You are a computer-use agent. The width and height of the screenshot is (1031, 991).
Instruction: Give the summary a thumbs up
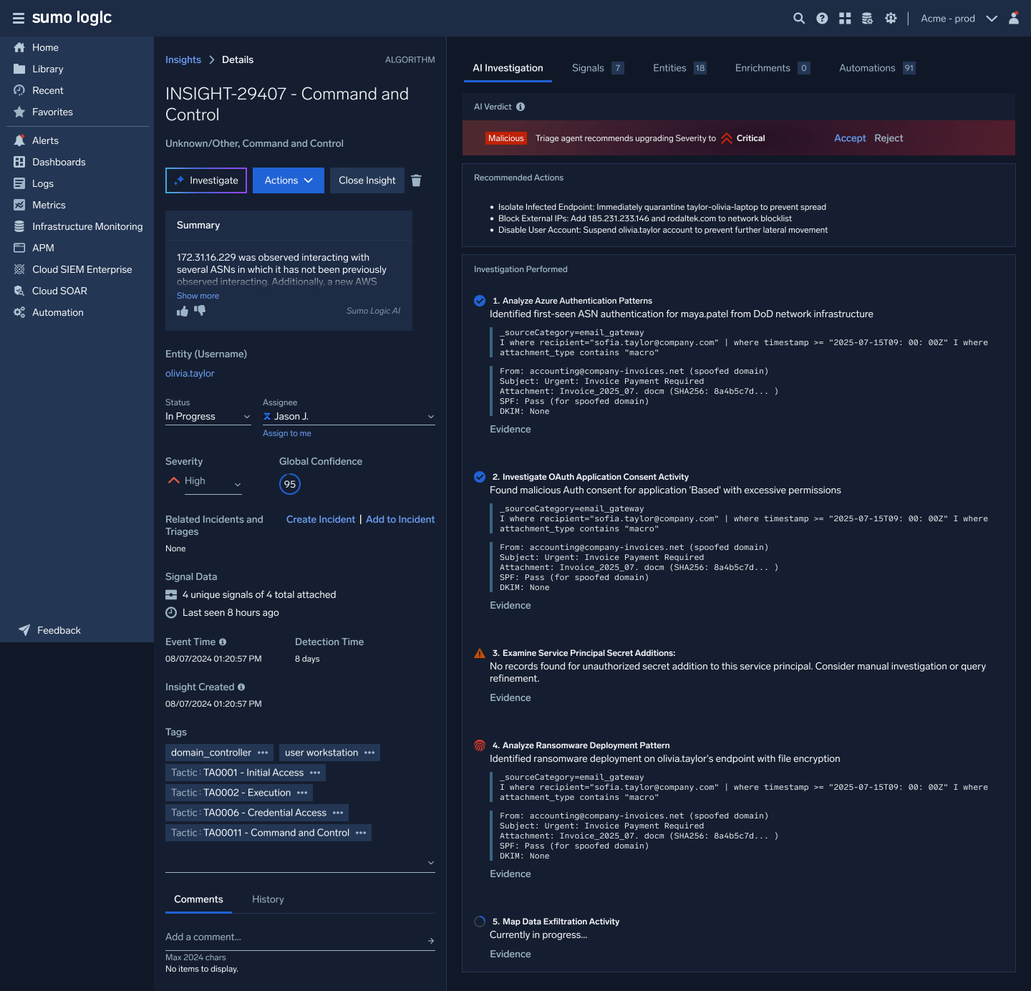coord(183,311)
